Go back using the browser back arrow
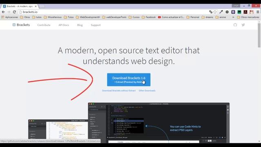The height and width of the screenshot is (147, 261). [x=3, y=12]
